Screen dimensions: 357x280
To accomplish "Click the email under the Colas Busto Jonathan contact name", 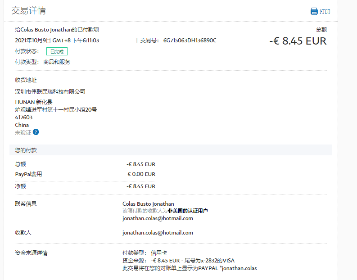I will [x=158, y=218].
